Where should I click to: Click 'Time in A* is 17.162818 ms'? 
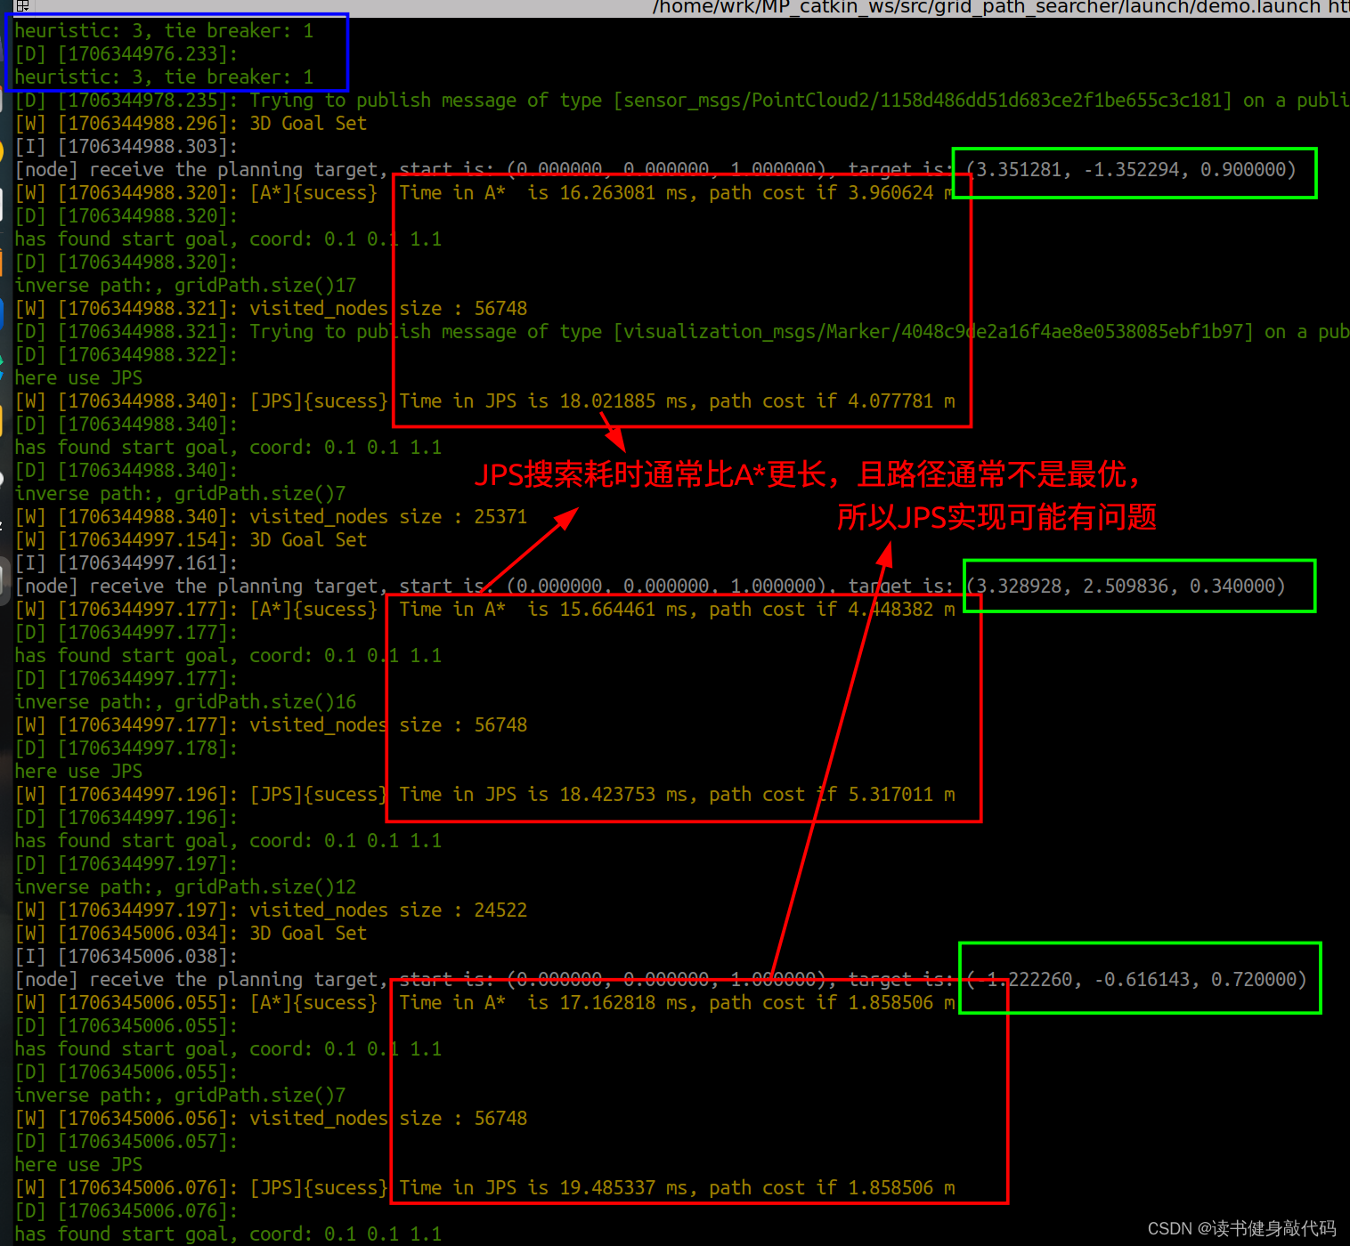point(543,1003)
